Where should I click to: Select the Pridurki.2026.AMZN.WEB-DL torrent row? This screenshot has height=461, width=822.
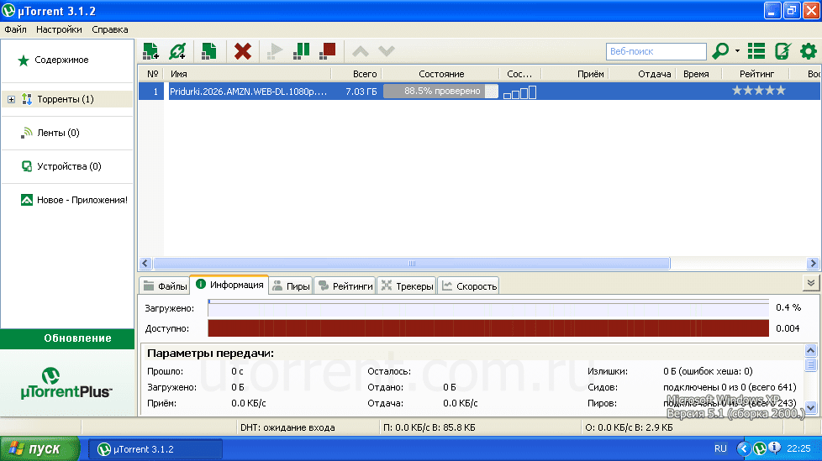(x=479, y=92)
